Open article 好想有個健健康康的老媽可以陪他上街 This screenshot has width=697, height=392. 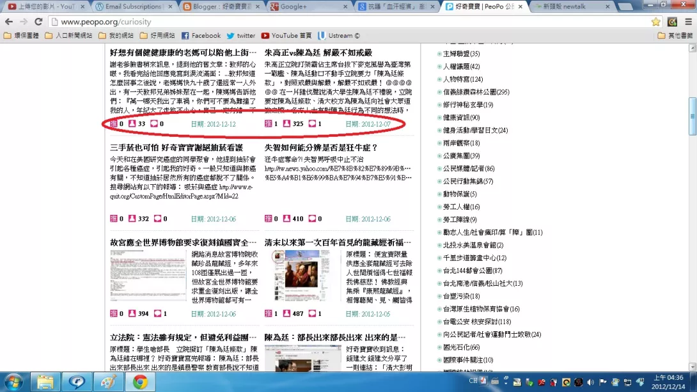(183, 52)
